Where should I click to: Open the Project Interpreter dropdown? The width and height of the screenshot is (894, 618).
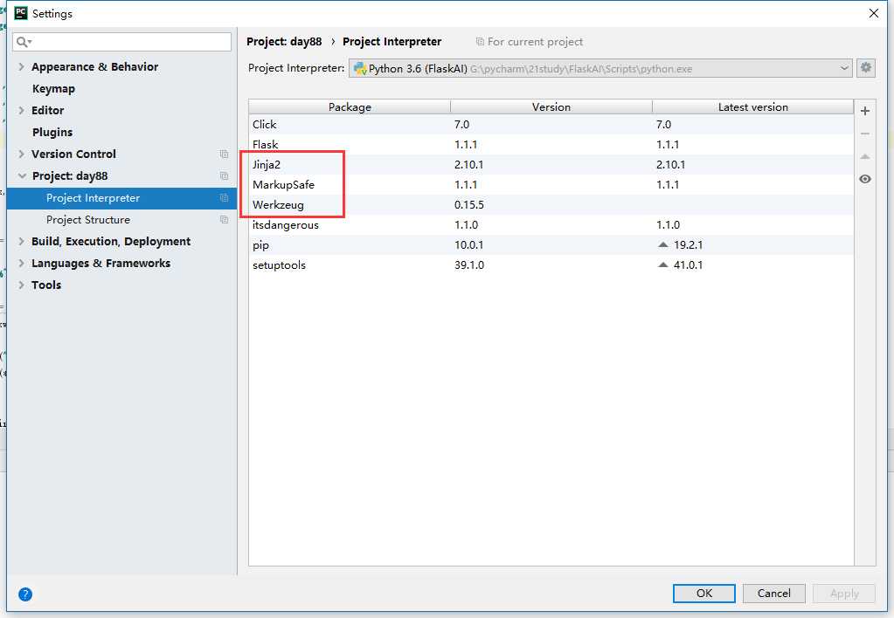pyautogui.click(x=844, y=68)
